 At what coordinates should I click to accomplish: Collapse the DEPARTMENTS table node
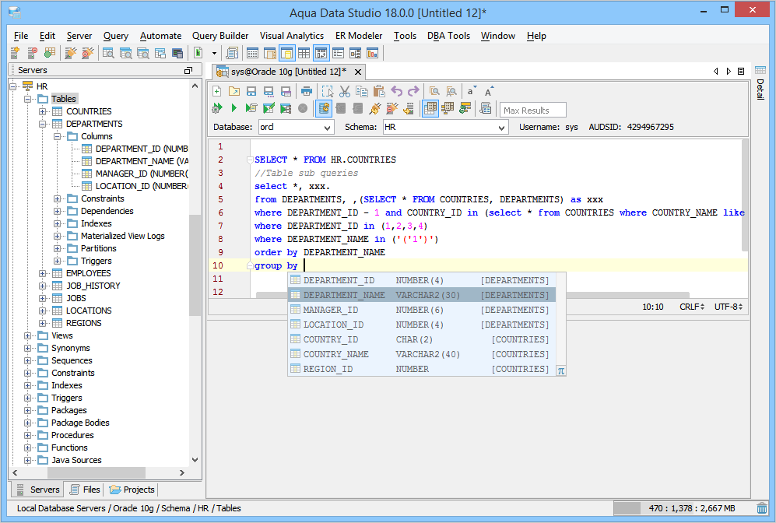click(43, 124)
